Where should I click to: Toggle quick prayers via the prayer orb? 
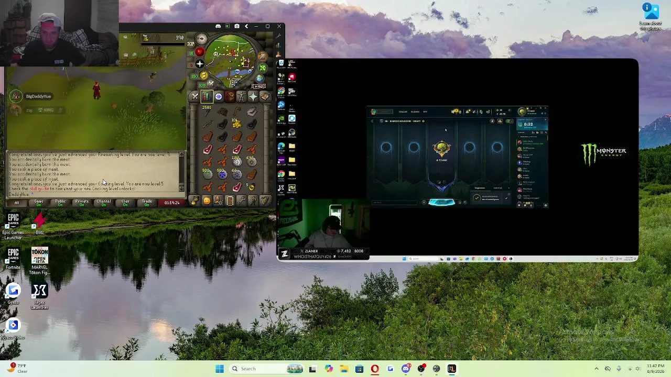(x=200, y=64)
